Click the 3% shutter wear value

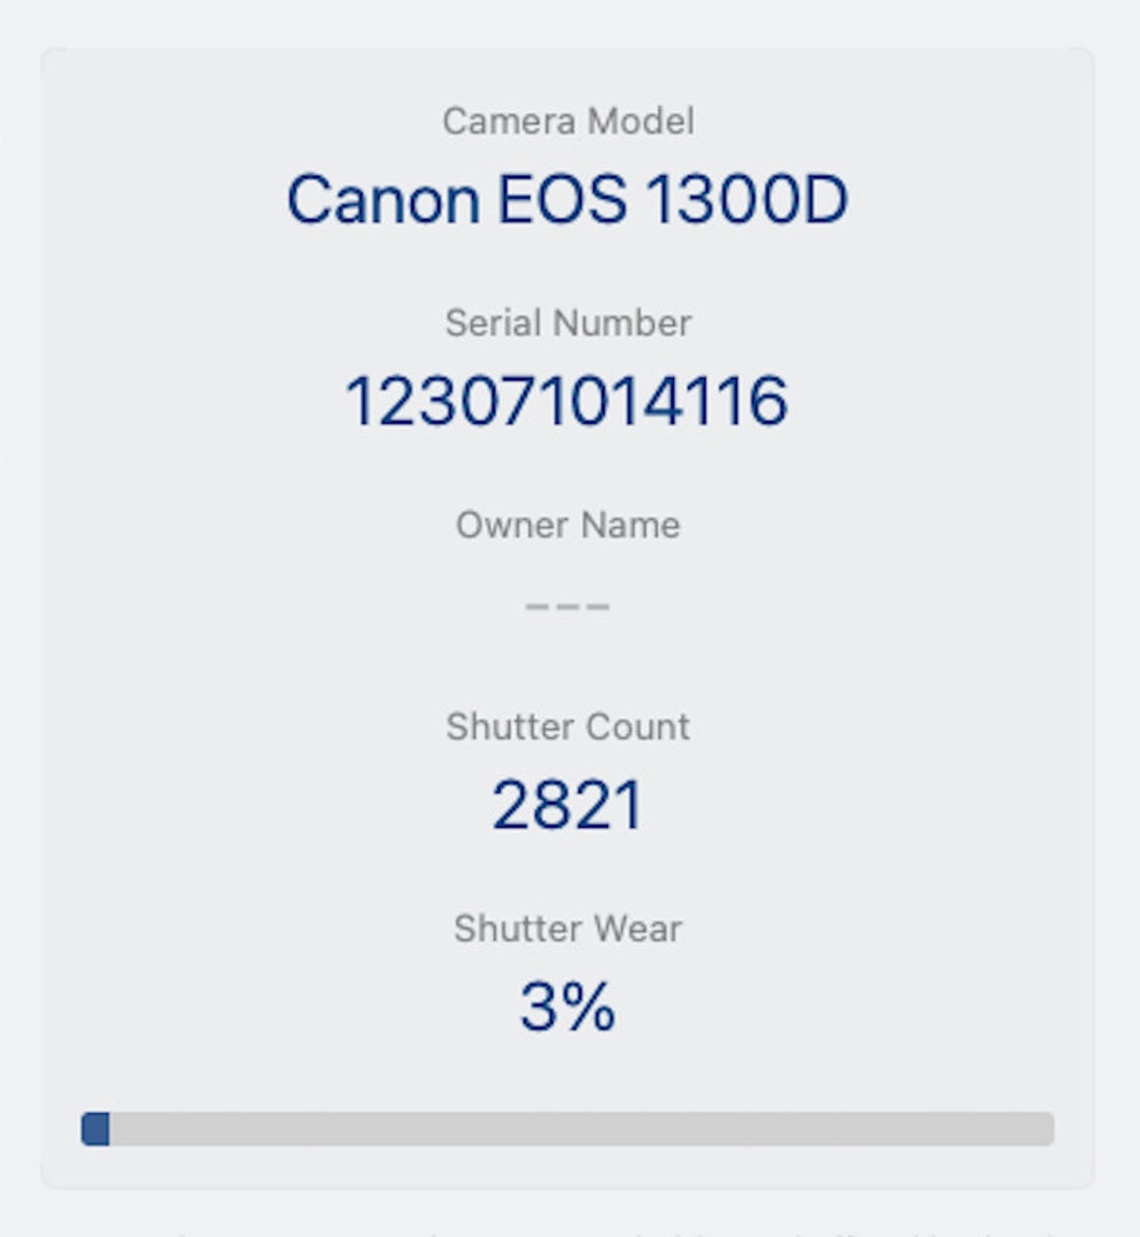tap(567, 1007)
